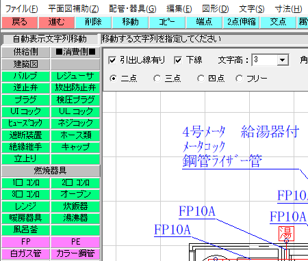Click the 戻る undo toolbar button

coord(19,22)
